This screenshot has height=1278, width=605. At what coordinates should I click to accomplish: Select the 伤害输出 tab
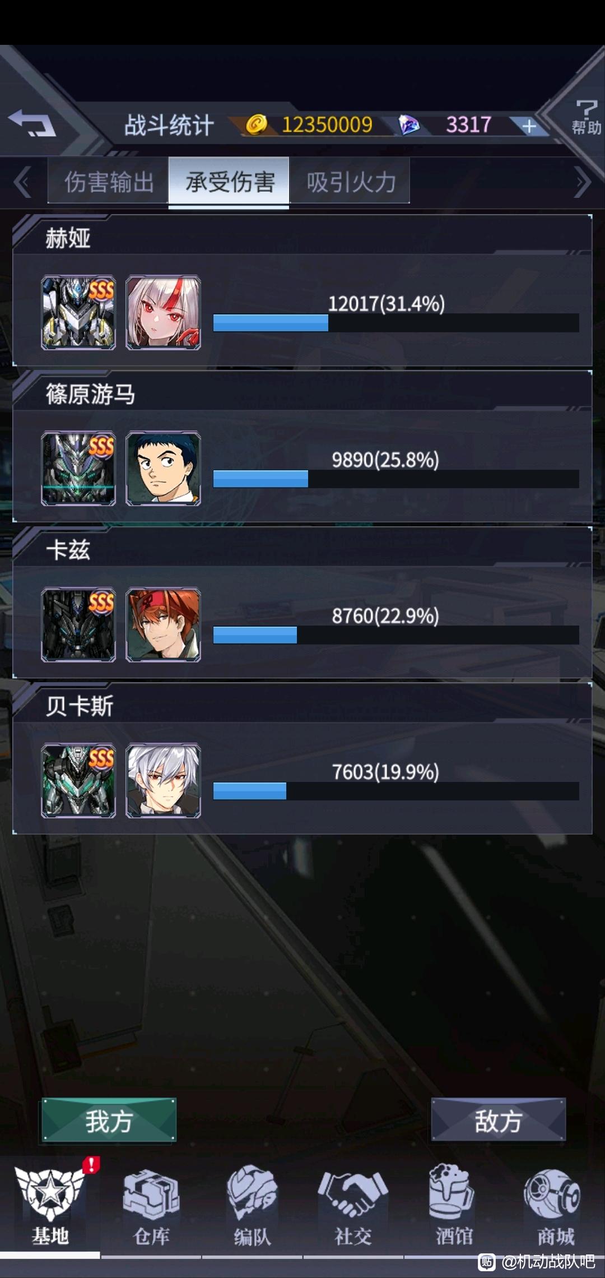tap(108, 182)
